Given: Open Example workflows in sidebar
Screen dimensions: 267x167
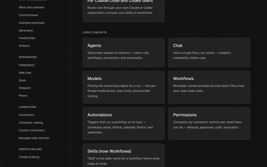Looking at the screenshot, I should click(x=32, y=23).
